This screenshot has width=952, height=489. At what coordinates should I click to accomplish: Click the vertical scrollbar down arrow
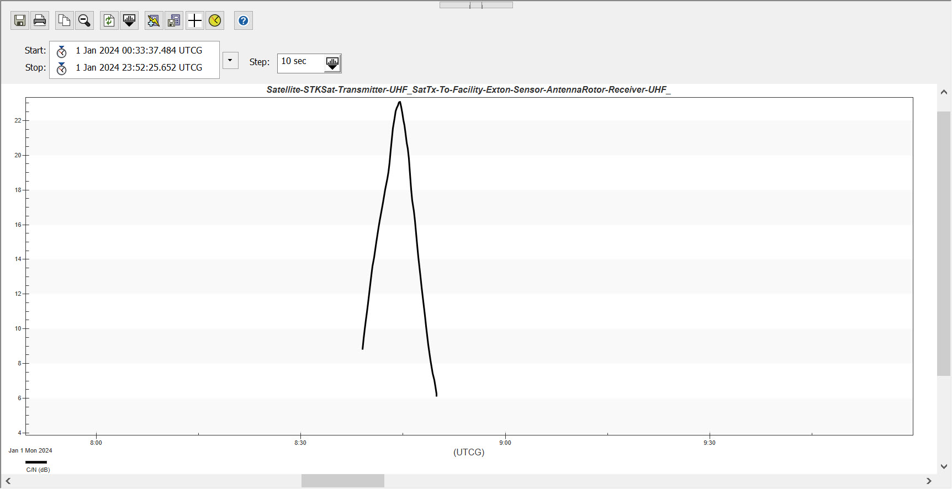pyautogui.click(x=944, y=466)
